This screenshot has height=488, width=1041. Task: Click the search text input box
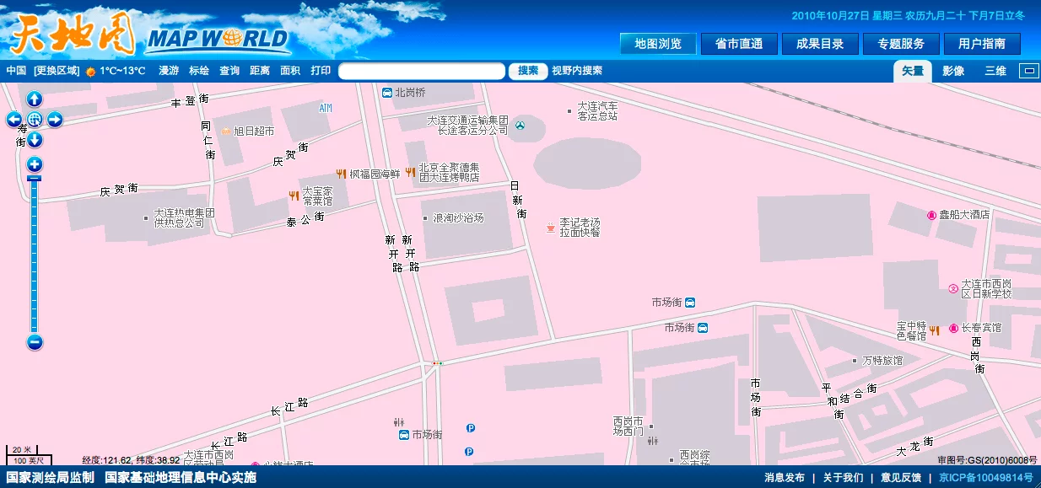click(x=422, y=71)
